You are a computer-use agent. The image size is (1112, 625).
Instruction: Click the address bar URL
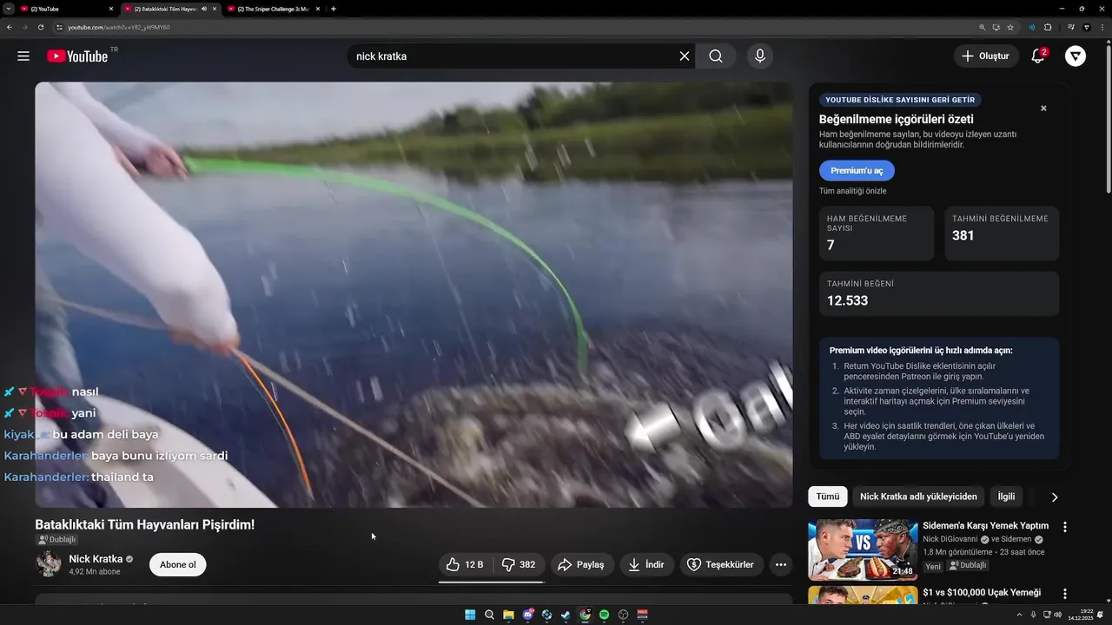(x=119, y=27)
